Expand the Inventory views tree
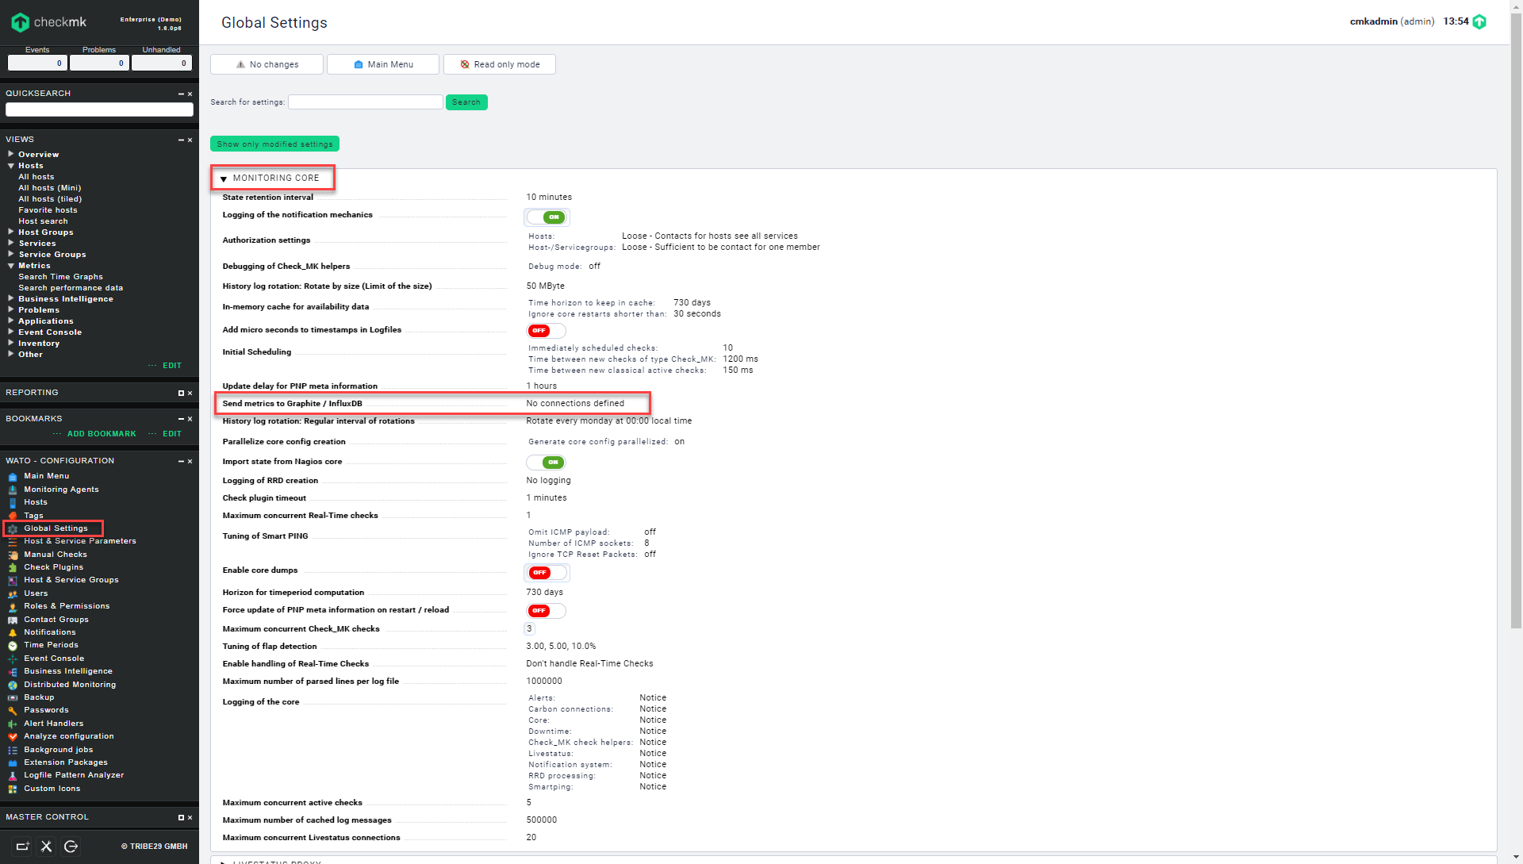Image resolution: width=1523 pixels, height=864 pixels. [11, 343]
